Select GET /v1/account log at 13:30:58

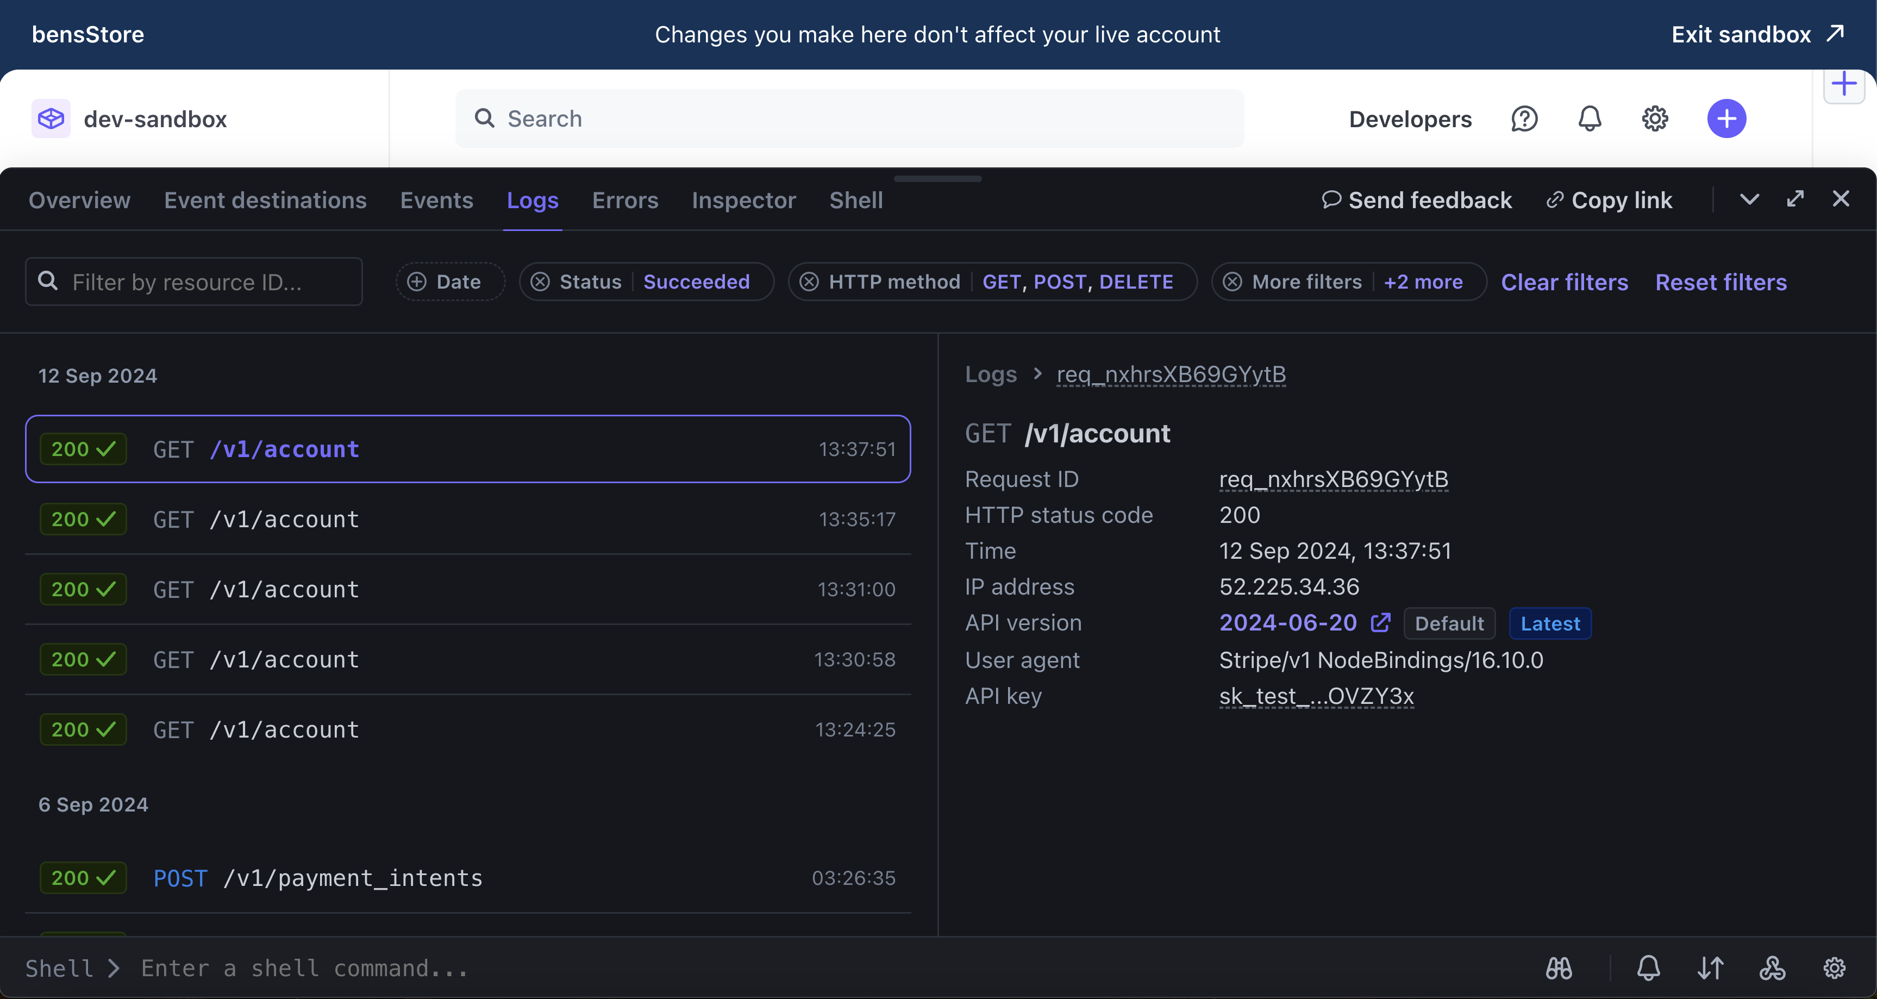(x=468, y=659)
